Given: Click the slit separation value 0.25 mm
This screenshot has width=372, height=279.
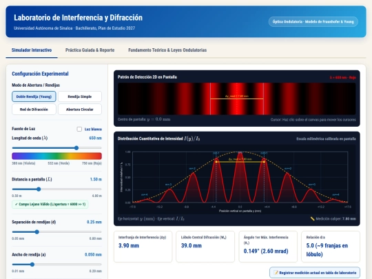Looking at the screenshot, I should pyautogui.click(x=94, y=222).
